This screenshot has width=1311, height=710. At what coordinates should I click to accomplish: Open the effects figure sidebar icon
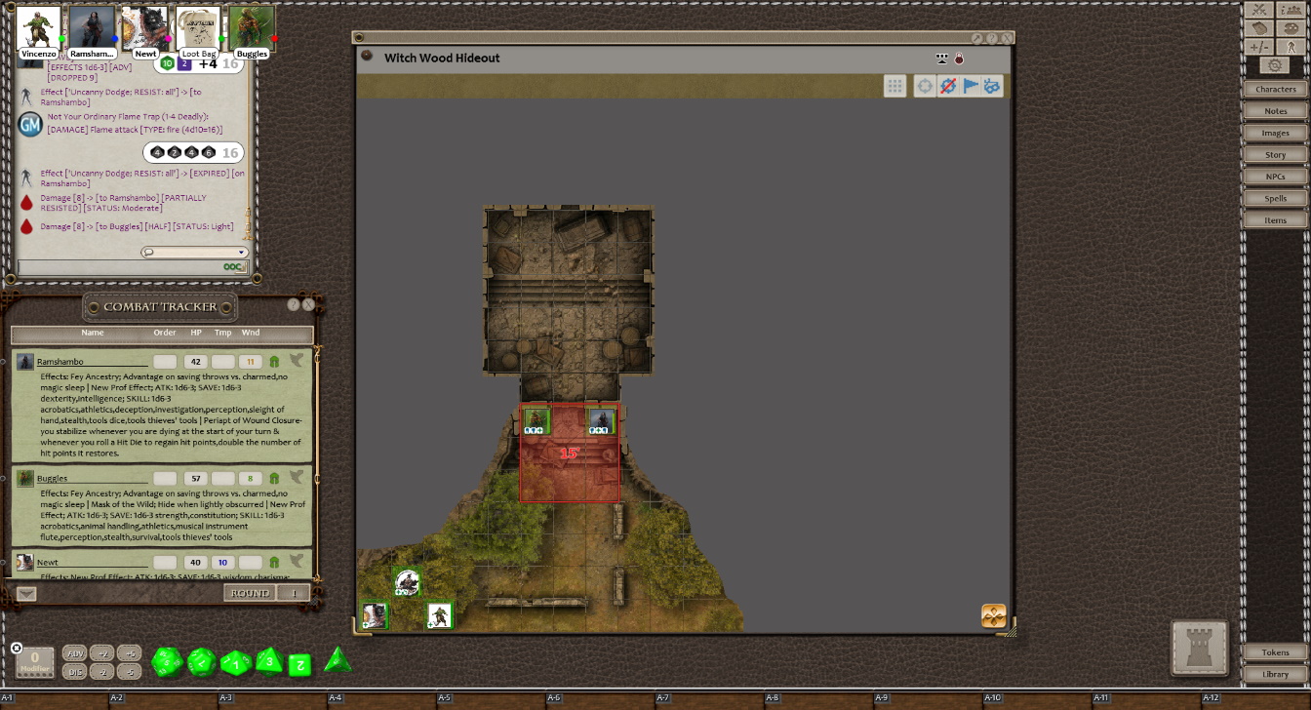[x=1291, y=47]
